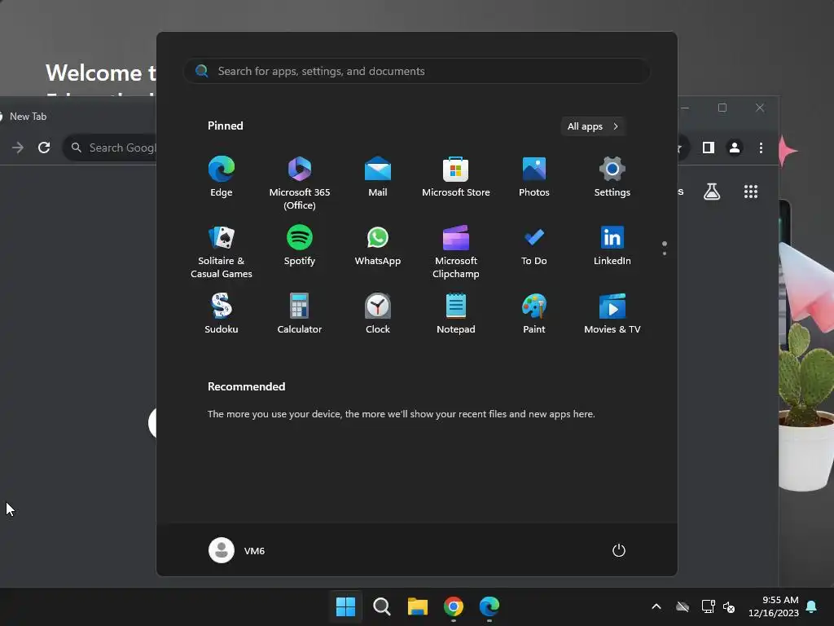Open Chrome's three-dot menu

(762, 148)
